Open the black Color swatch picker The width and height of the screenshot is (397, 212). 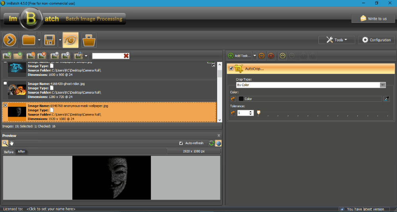[241, 99]
